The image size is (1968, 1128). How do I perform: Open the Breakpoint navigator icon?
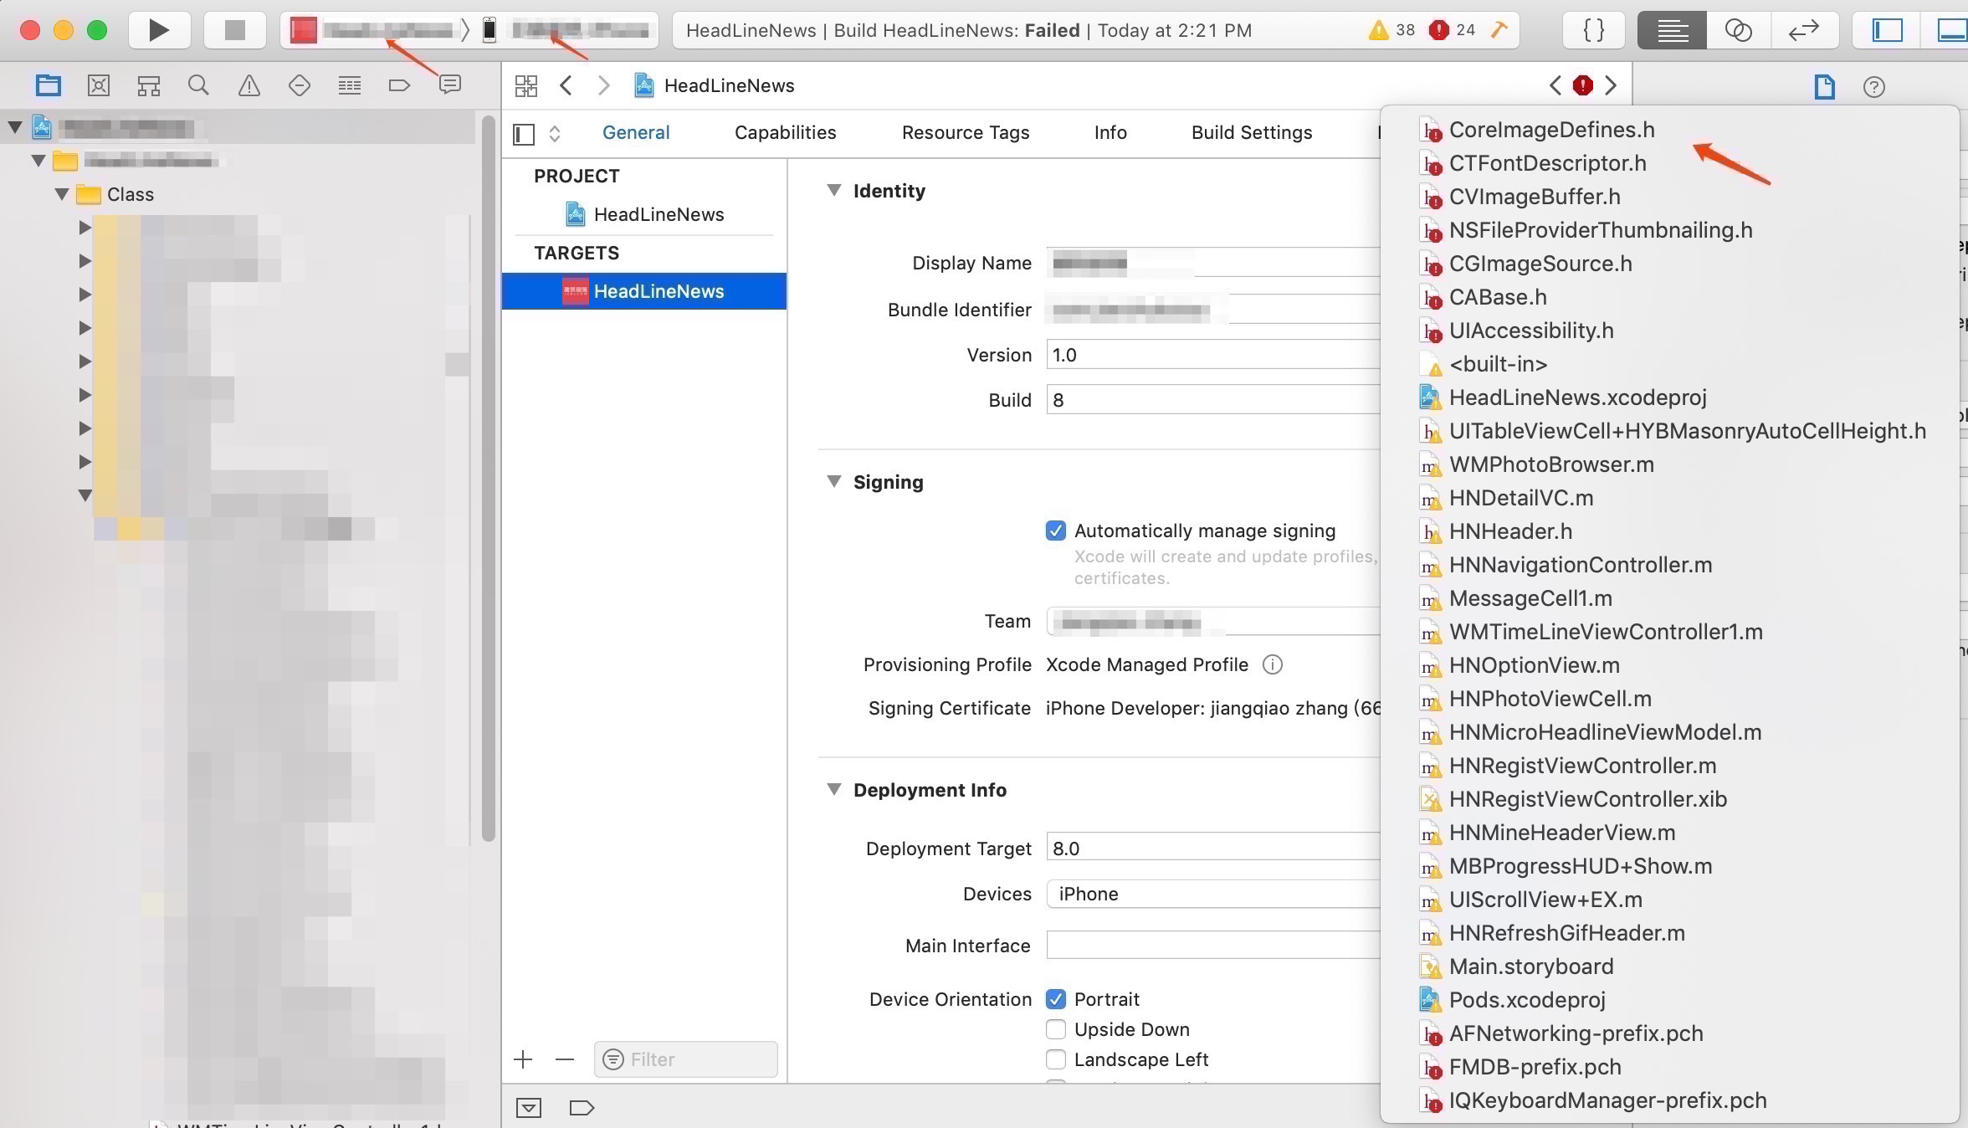point(399,85)
